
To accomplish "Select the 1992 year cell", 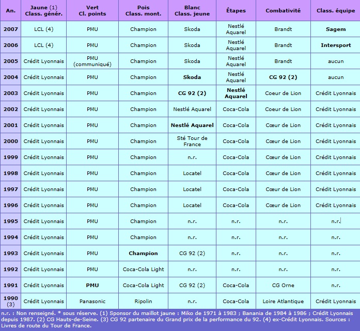I will (10, 269).
